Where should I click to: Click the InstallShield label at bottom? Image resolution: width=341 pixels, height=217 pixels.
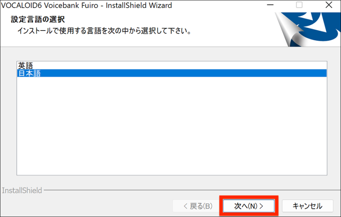pos(22,190)
